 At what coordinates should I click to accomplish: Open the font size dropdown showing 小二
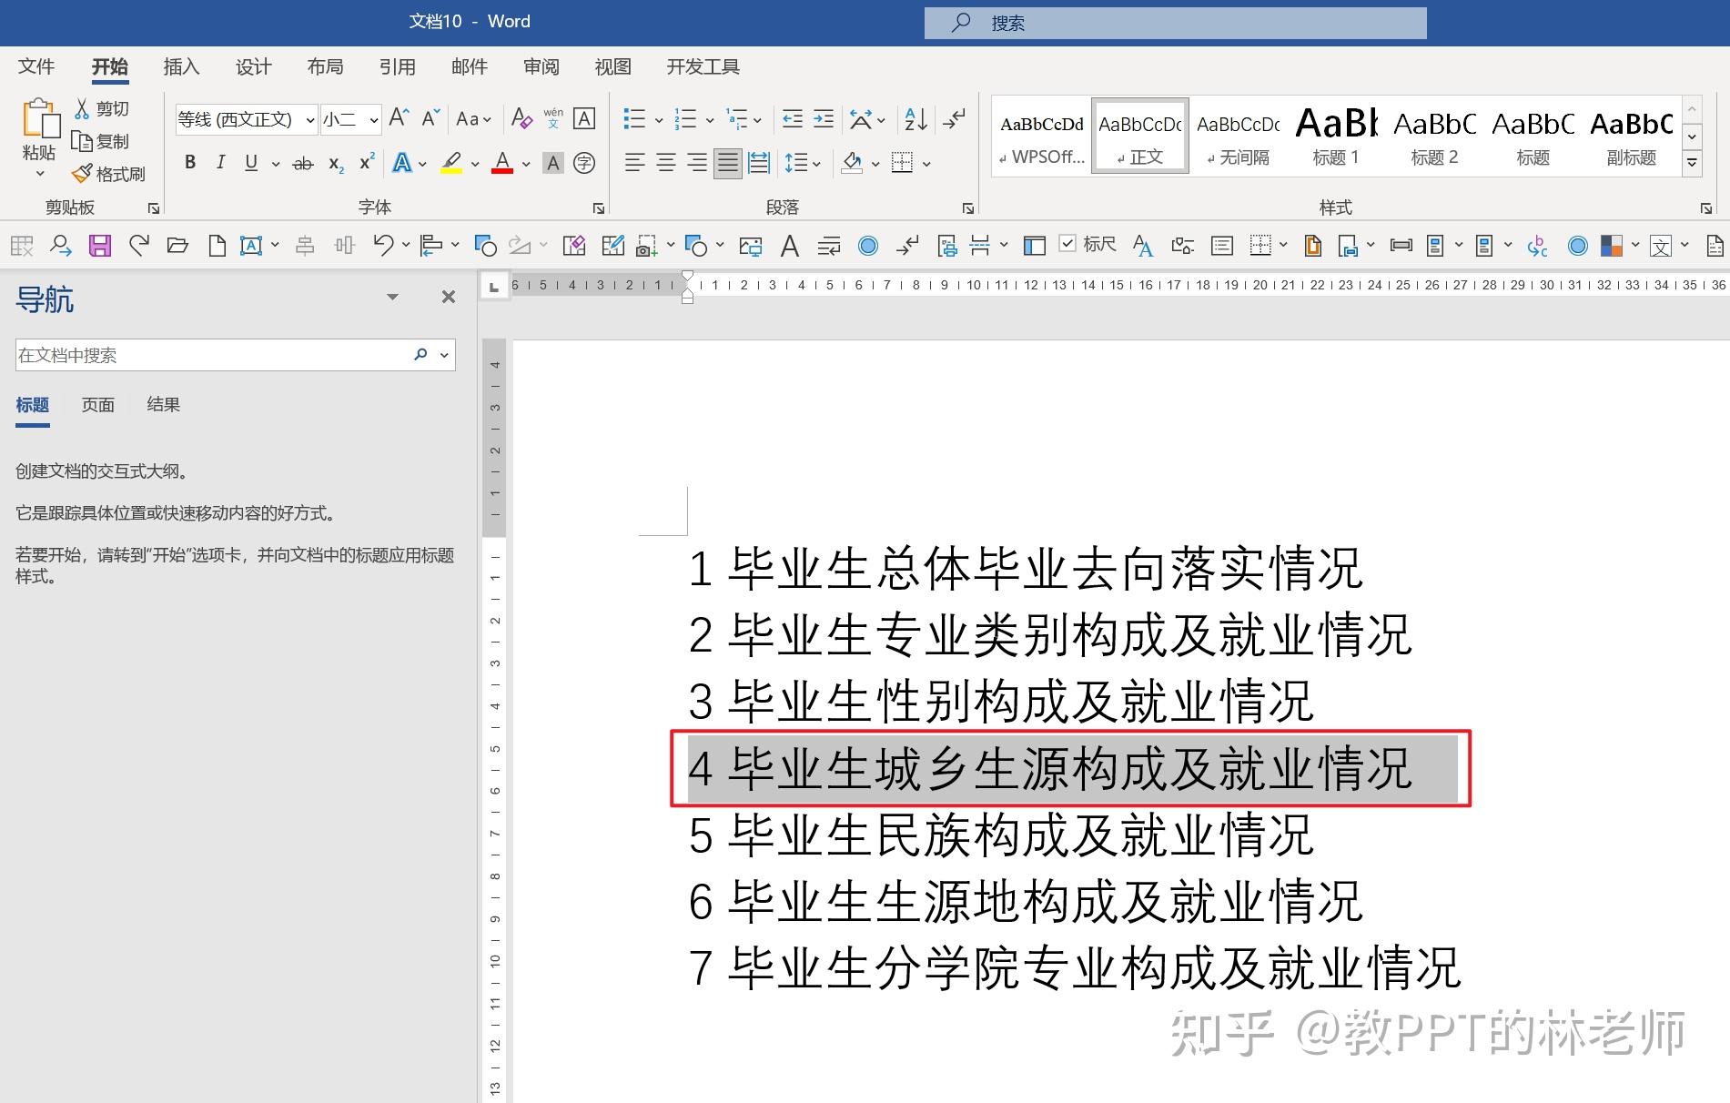(373, 119)
